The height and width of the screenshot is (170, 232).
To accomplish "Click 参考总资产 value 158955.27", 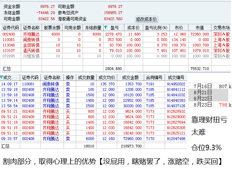I will (x=113, y=13).
